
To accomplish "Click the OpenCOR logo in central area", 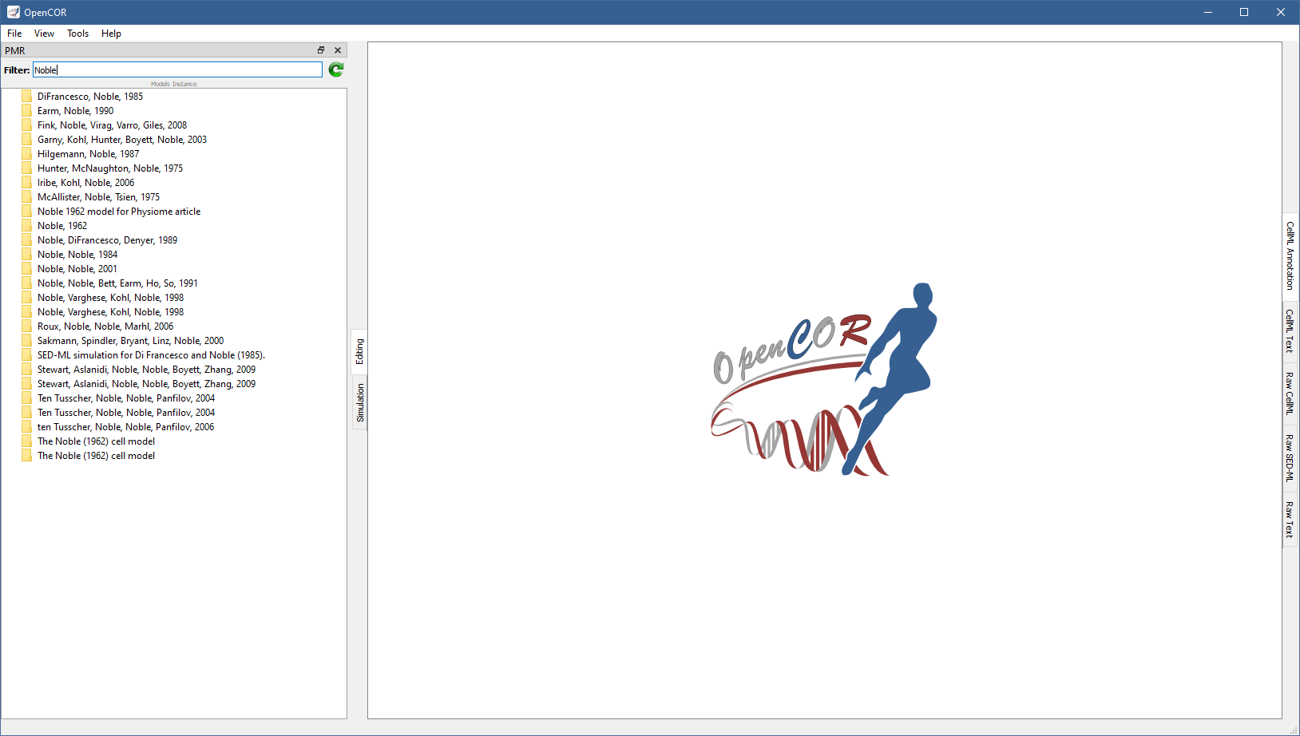I will (x=824, y=380).
